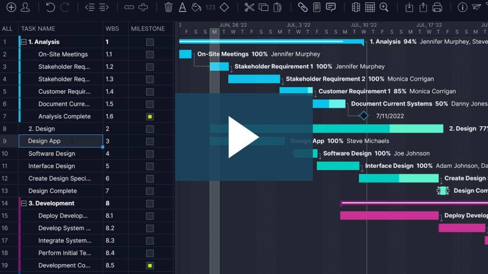Play the video overlay
Screen dimensions: 488x274
click(x=243, y=137)
